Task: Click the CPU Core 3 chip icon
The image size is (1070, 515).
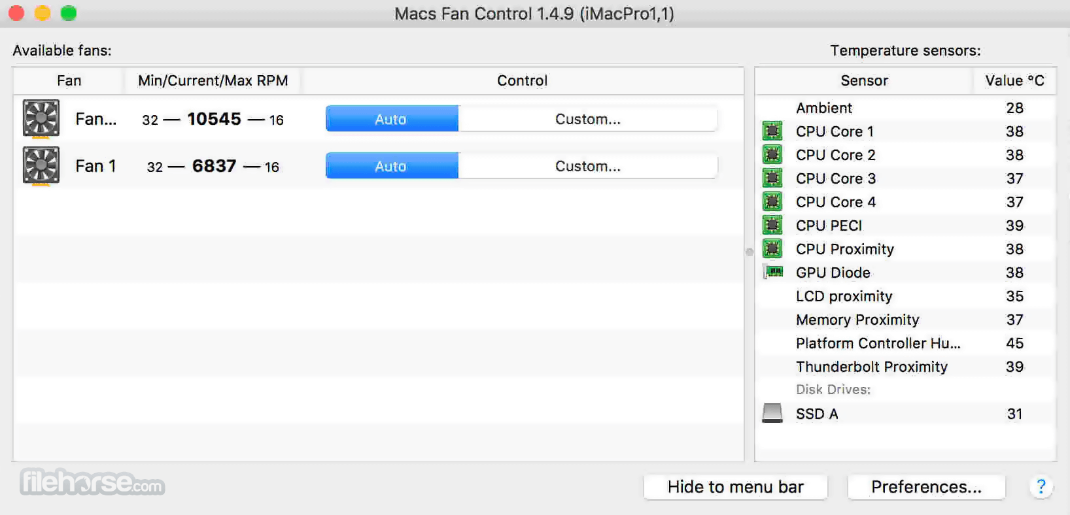Action: click(x=772, y=178)
